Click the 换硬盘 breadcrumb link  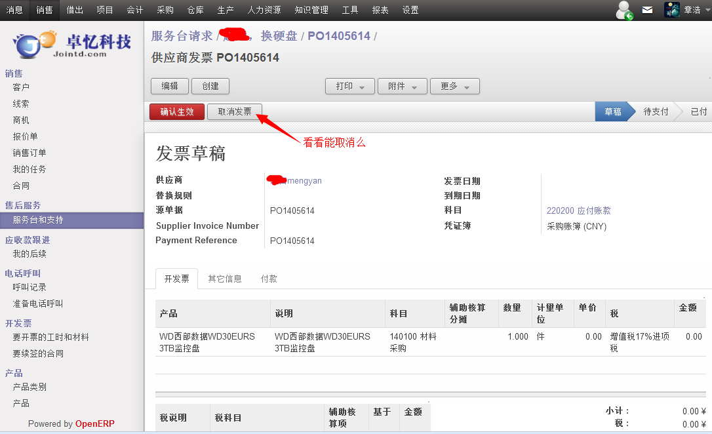coord(279,36)
